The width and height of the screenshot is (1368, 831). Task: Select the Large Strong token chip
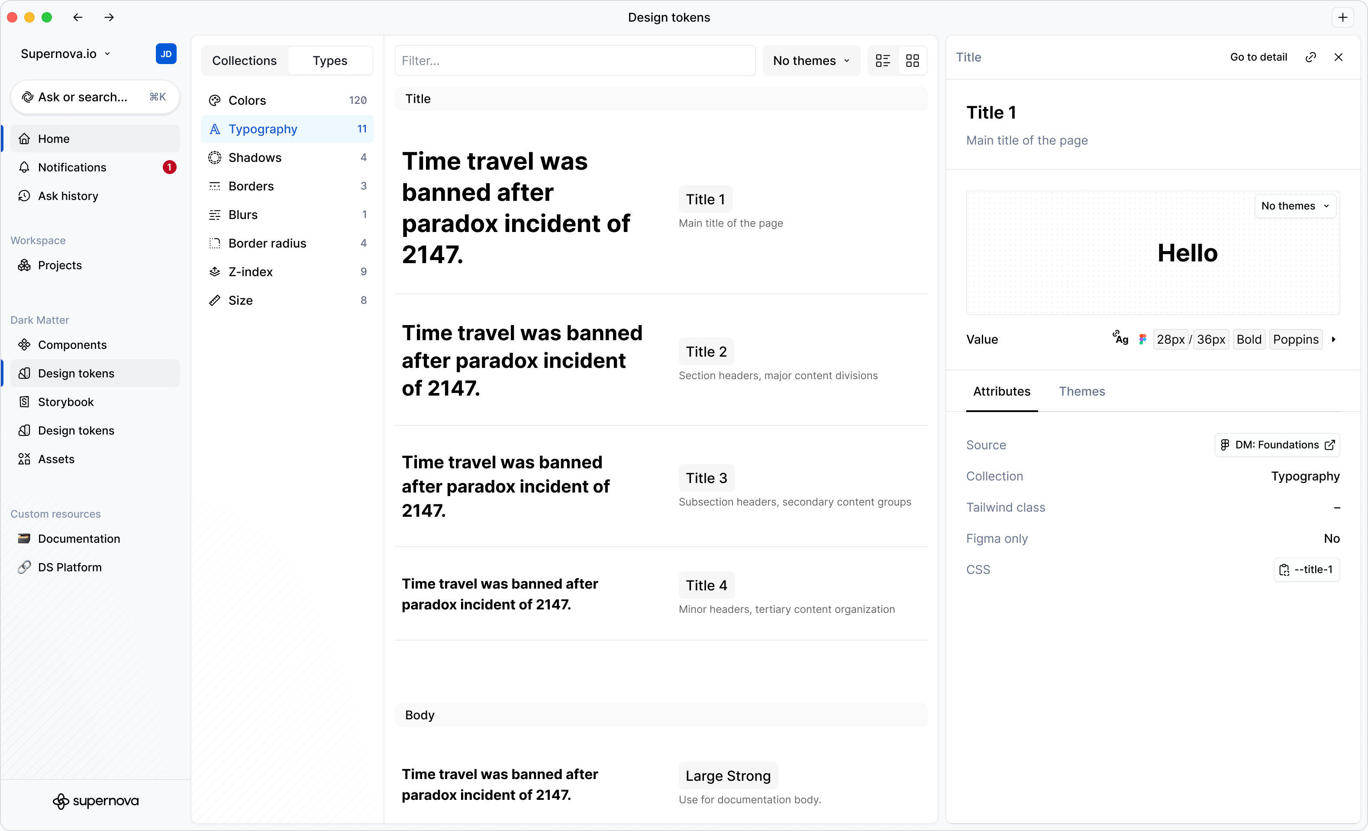tap(728, 776)
